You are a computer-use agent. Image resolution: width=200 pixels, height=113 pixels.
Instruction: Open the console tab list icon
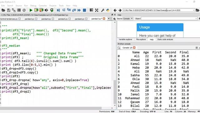point(119,48)
